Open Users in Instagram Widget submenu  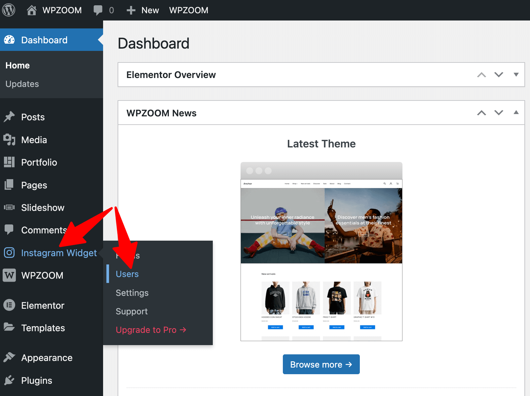coord(127,274)
